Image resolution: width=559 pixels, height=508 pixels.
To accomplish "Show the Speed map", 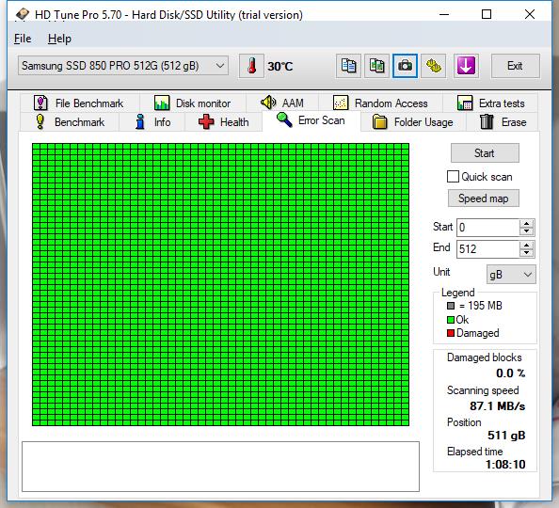I will [484, 198].
